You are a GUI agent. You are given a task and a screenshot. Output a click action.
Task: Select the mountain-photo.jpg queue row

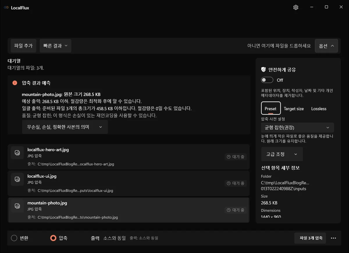pyautogui.click(x=129, y=210)
